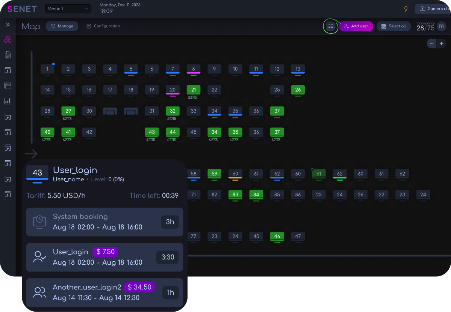Zoom out the map with minus button

coord(432,44)
